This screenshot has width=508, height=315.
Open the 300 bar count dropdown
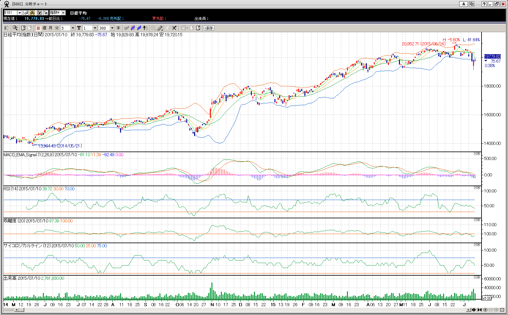(x=112, y=28)
